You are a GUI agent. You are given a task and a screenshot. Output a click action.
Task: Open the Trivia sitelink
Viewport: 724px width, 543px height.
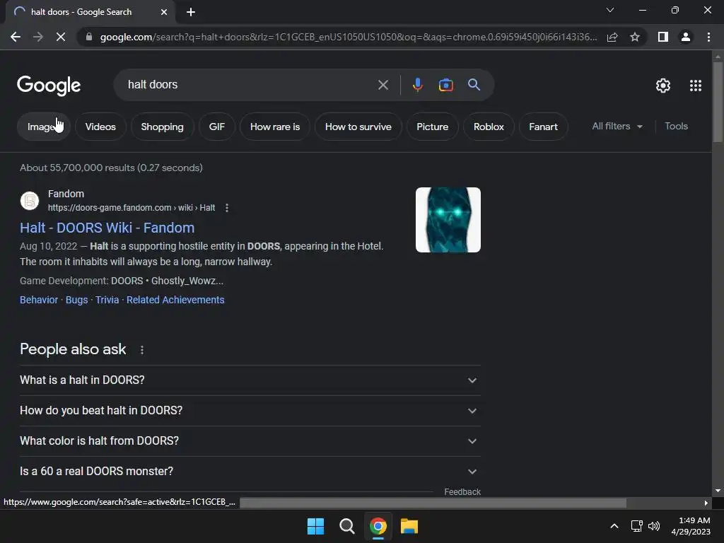(x=107, y=300)
